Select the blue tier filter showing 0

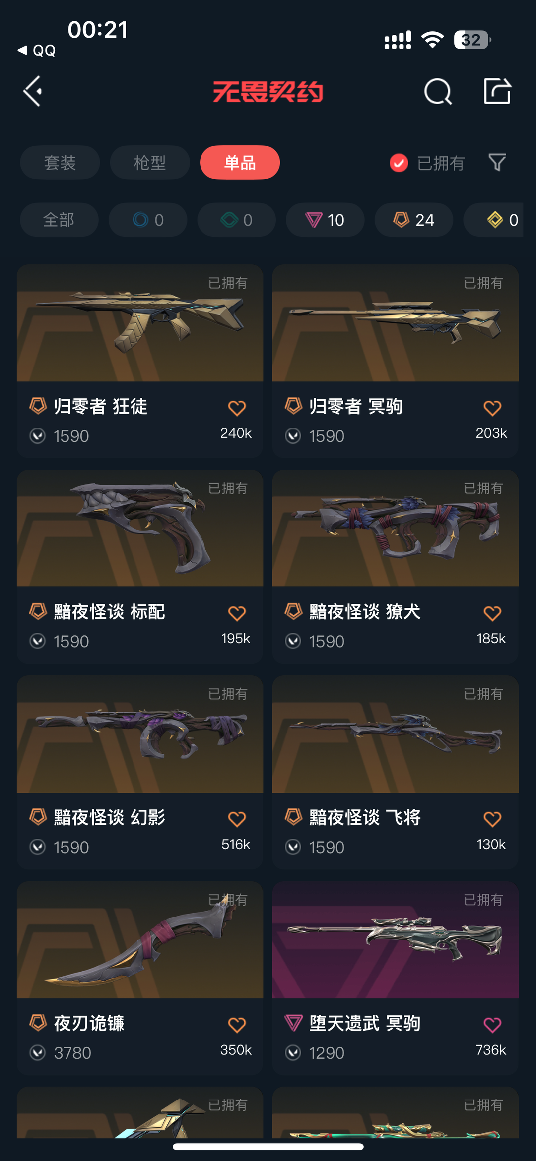point(148,220)
